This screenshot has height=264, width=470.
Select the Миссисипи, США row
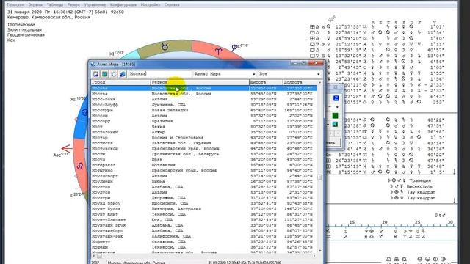coord(204,203)
